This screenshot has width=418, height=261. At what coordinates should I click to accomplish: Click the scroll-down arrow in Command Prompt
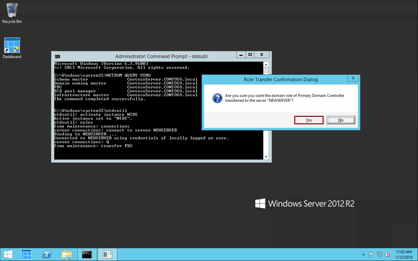266,157
